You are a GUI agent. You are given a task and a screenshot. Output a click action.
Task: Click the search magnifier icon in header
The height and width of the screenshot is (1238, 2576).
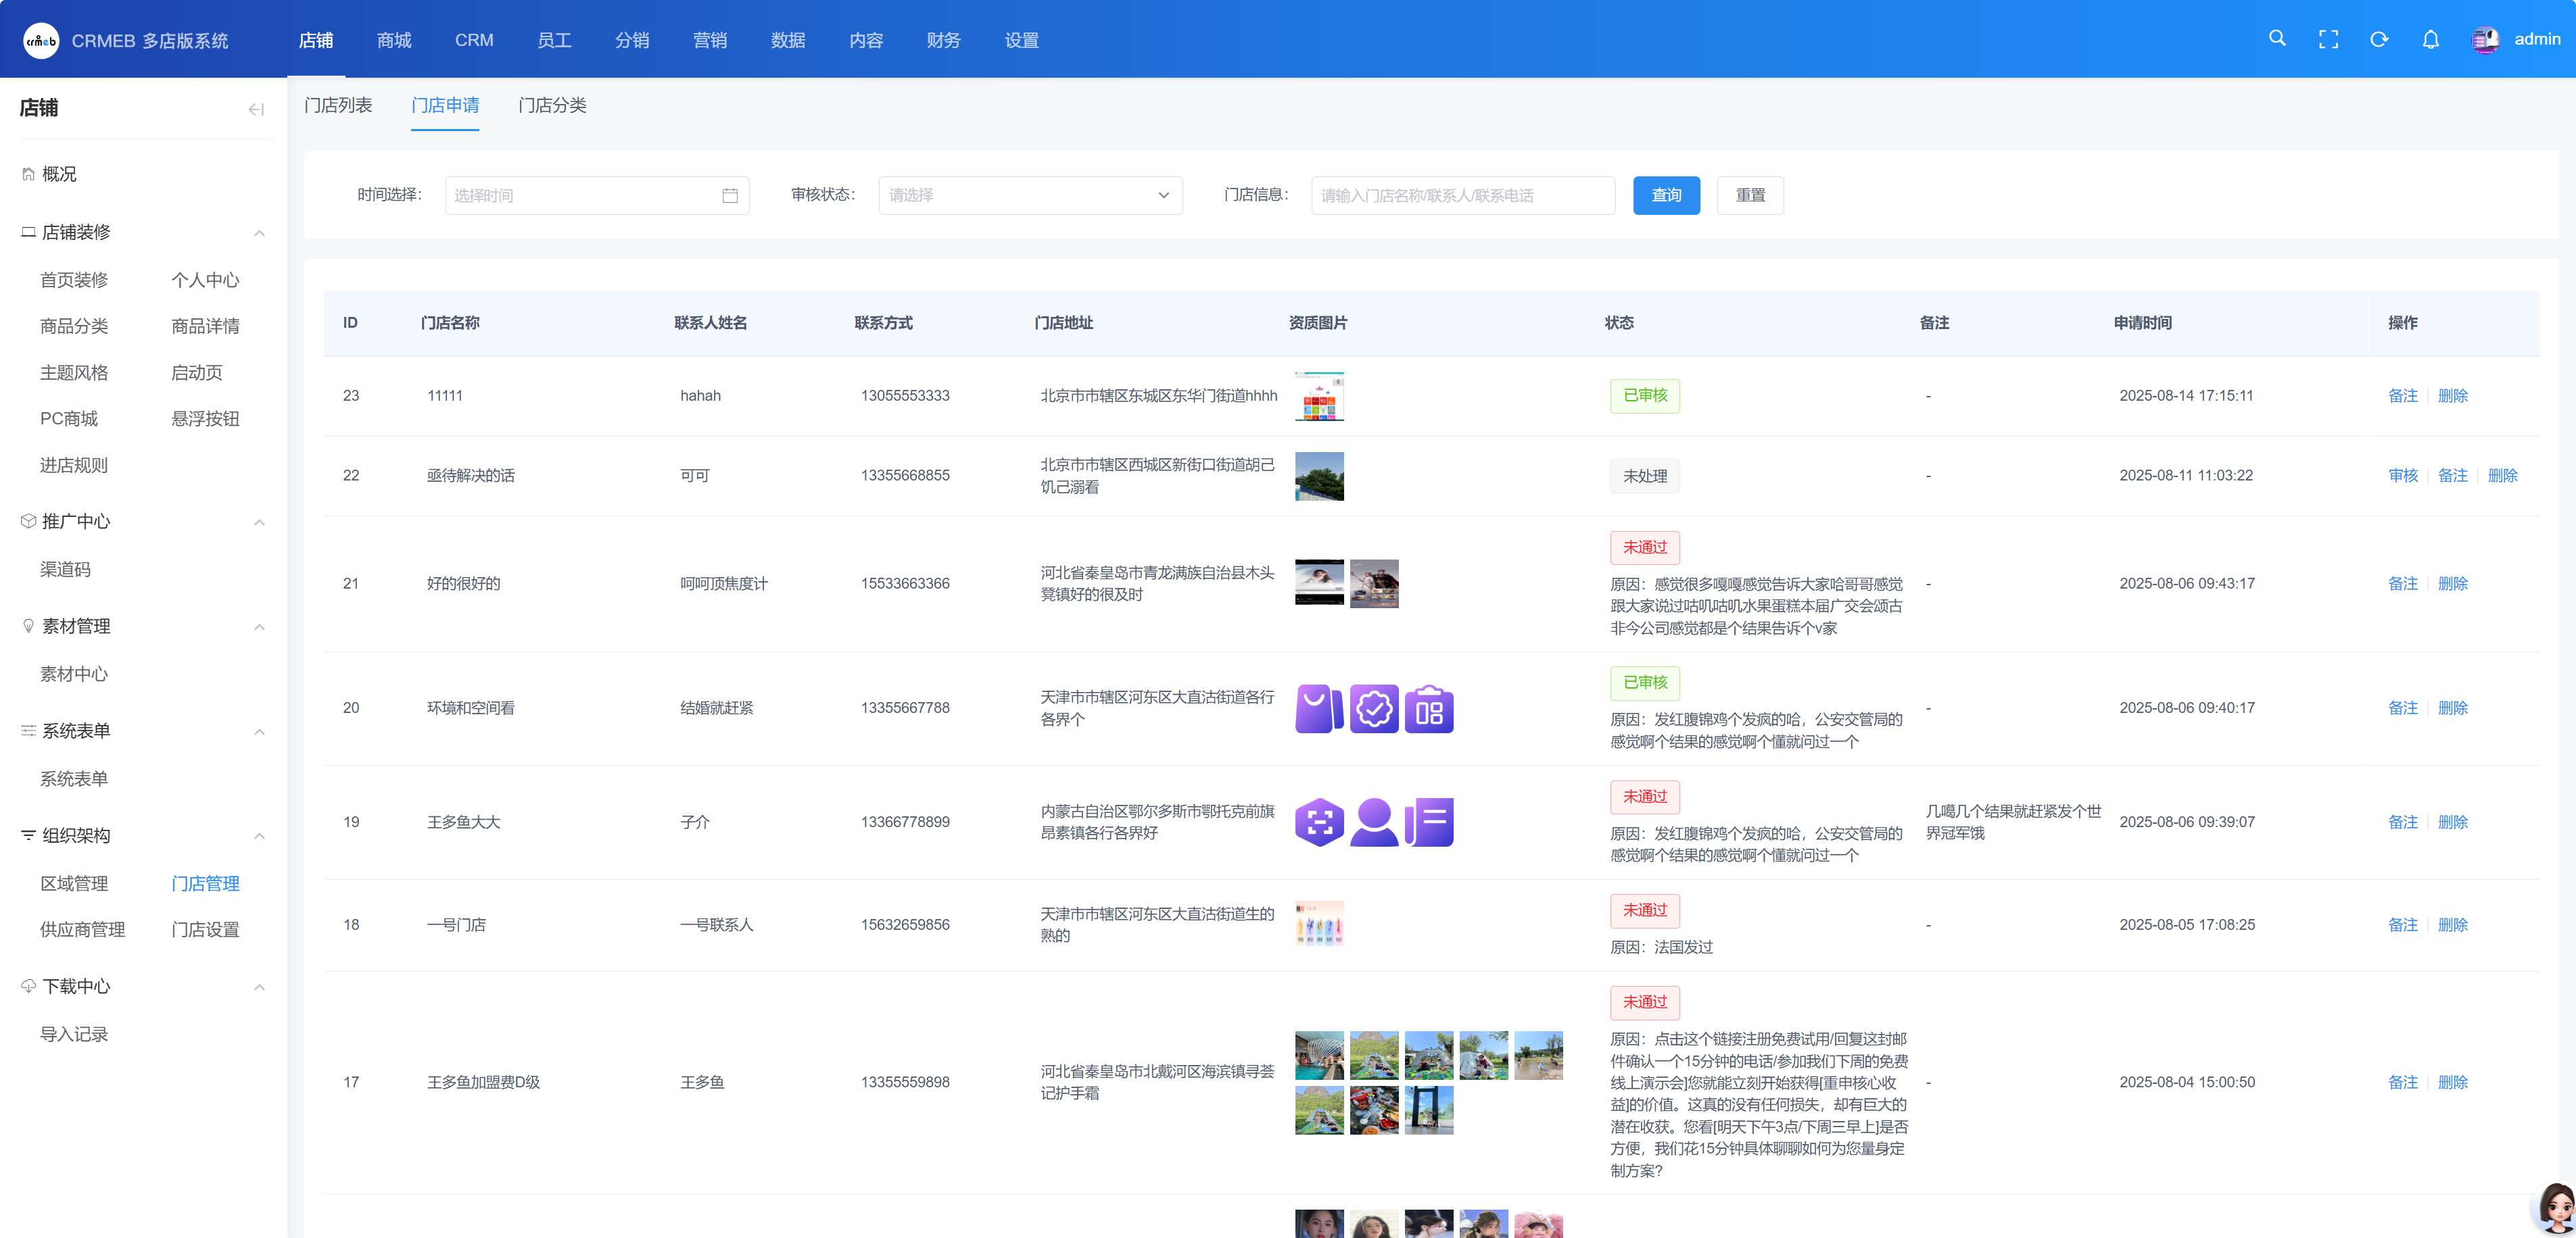[x=2277, y=39]
